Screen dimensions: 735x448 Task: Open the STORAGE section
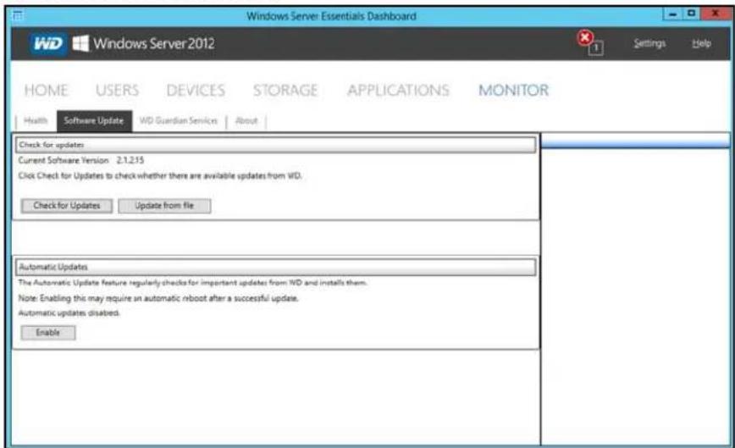[x=285, y=90]
